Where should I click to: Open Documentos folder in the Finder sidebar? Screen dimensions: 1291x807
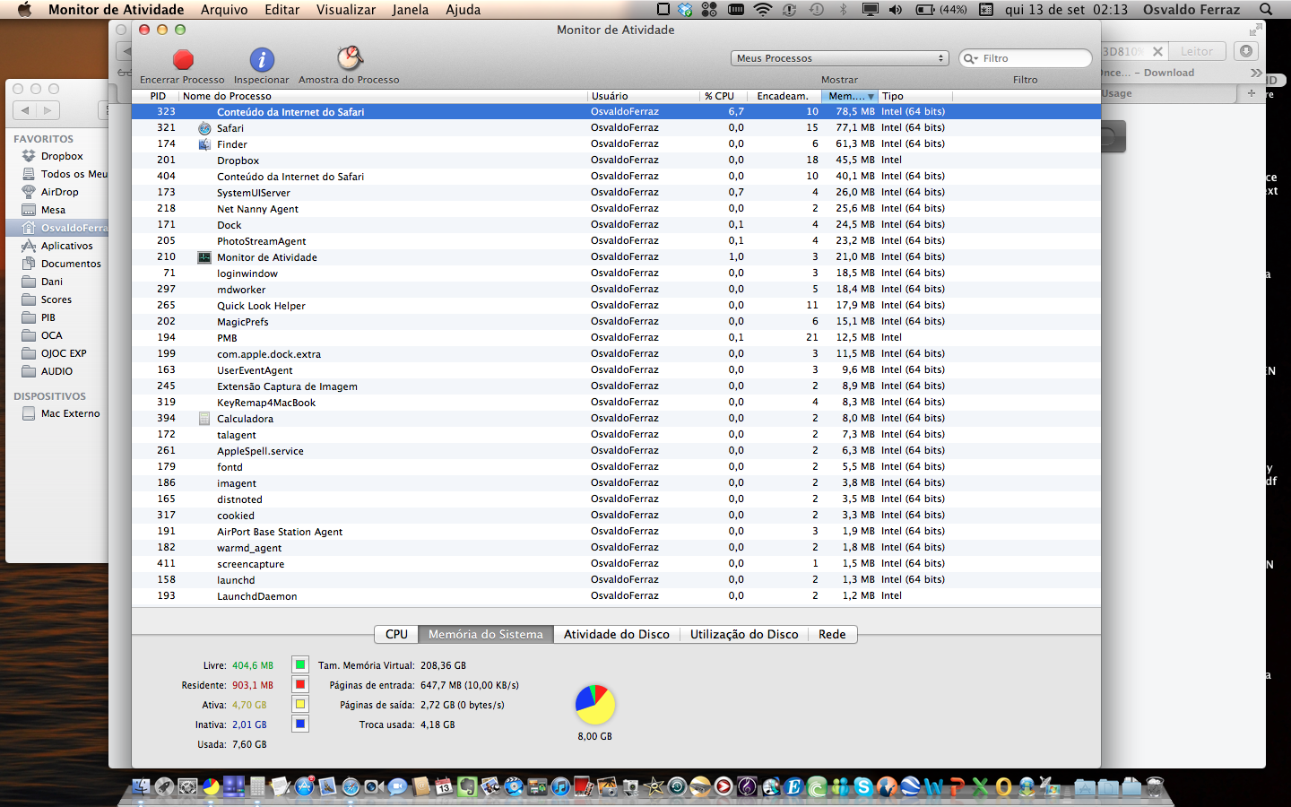(x=71, y=264)
